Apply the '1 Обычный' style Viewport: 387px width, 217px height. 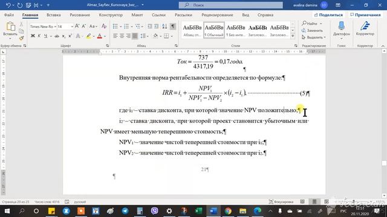pos(213,30)
